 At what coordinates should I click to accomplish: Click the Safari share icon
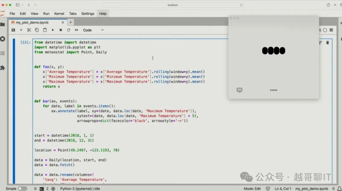328,5
